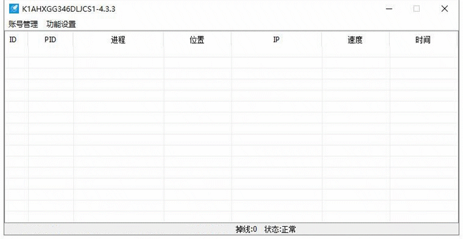Click the 掉线:0 status text
The image size is (463, 239).
coord(246,229)
